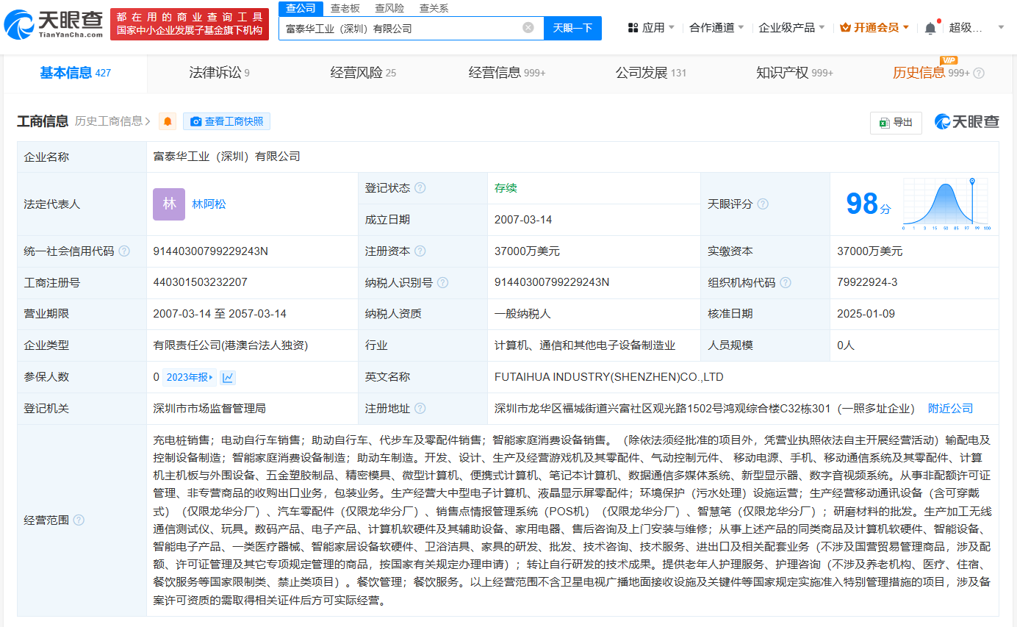Click help icon beside 统一社会信用代码
This screenshot has height=627, width=1017.
click(124, 251)
